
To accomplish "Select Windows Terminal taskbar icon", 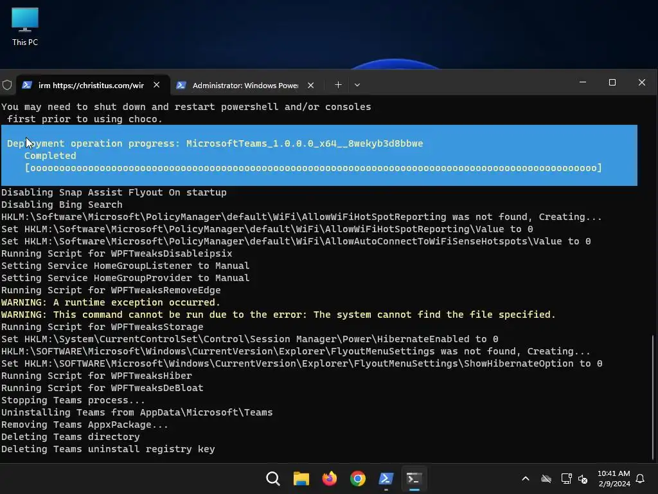I will pyautogui.click(x=414, y=479).
